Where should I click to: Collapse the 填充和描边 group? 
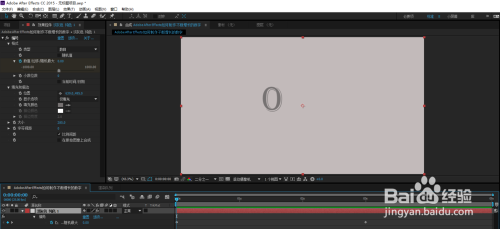[x=8, y=87]
